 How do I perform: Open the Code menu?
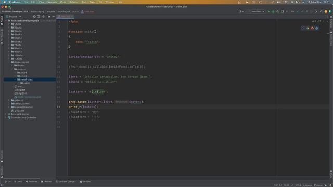click(x=63, y=2)
